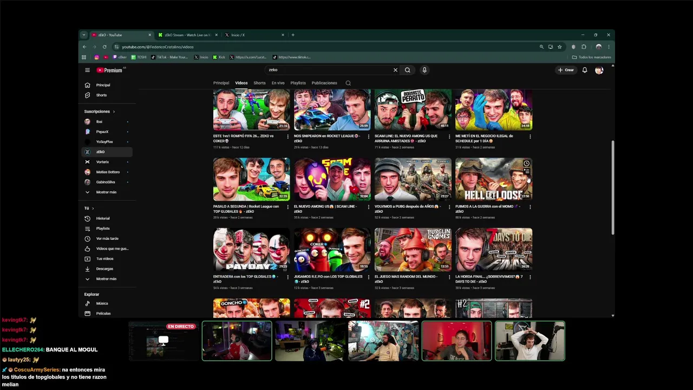
Task: Open 7 Days to Die video thumbnail
Action: [494, 250]
